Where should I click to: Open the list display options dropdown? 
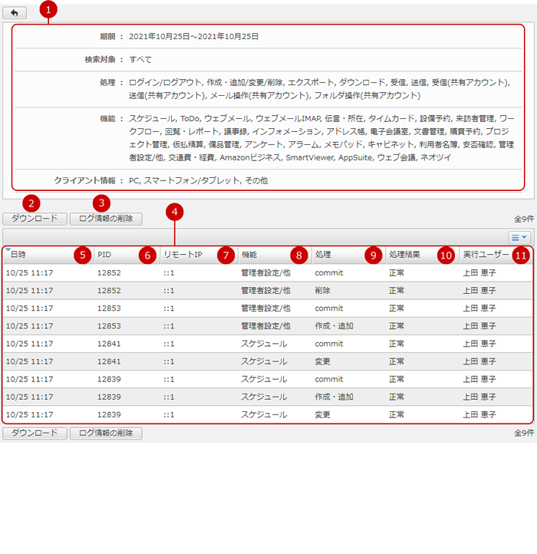[519, 238]
